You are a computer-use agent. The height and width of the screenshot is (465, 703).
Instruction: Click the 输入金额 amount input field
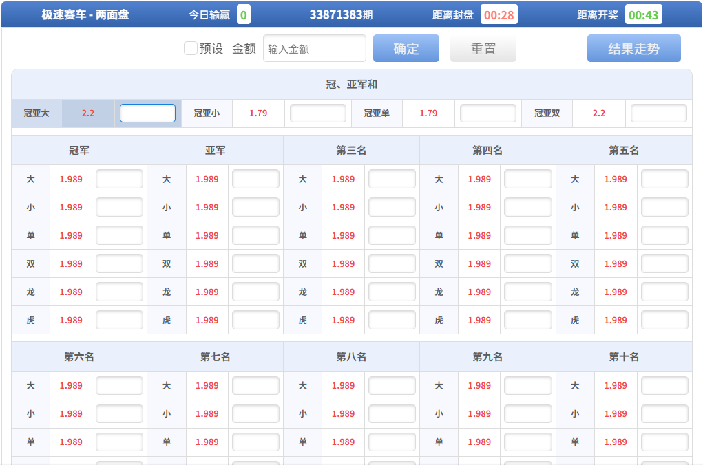pos(314,48)
